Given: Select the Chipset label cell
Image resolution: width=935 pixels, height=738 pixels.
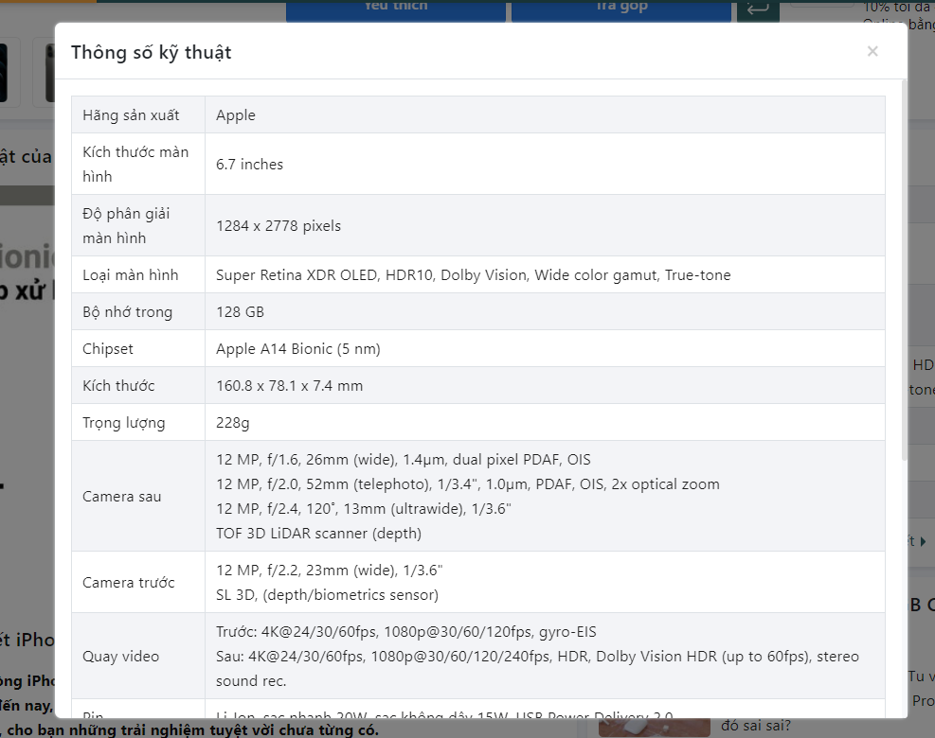Looking at the screenshot, I should click(137, 348).
